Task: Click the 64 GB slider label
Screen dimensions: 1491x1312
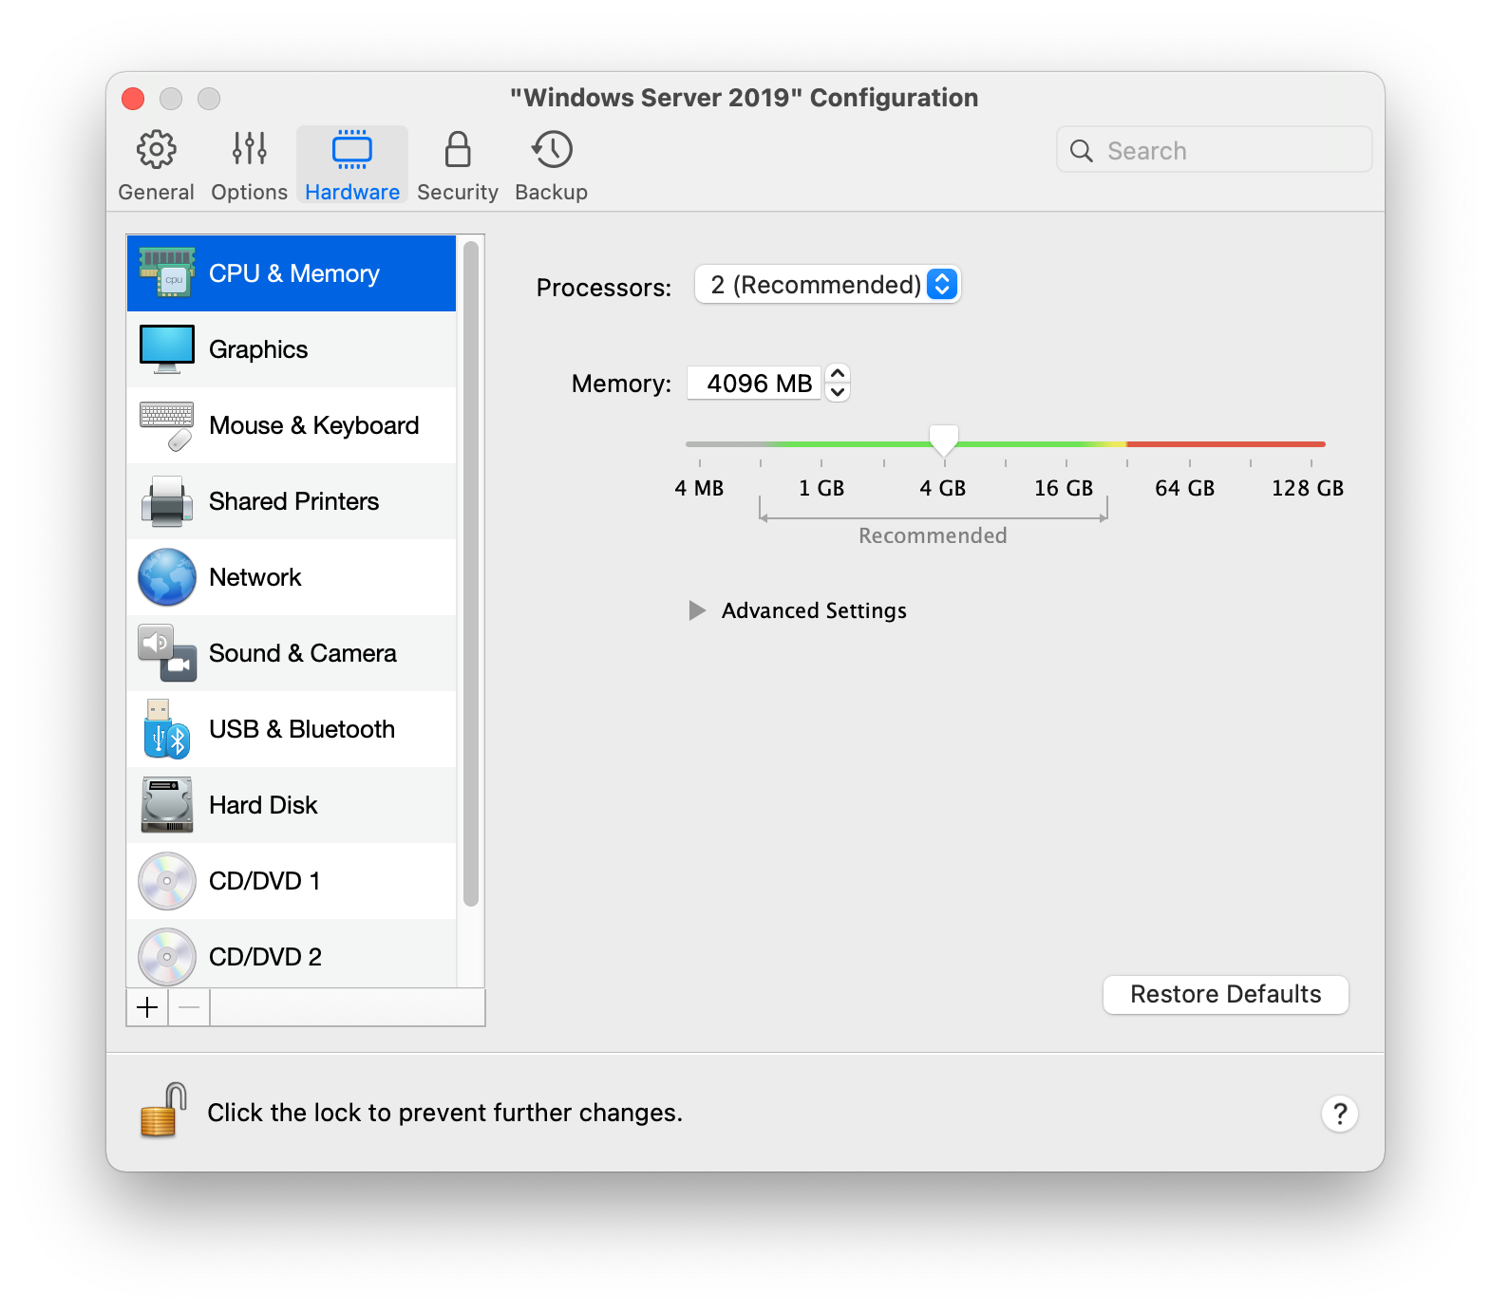Action: click(1184, 488)
